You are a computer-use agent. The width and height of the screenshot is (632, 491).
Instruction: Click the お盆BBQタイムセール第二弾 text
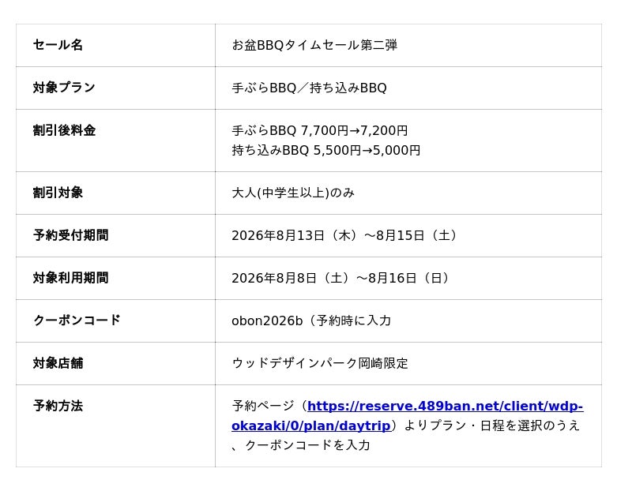(x=314, y=45)
